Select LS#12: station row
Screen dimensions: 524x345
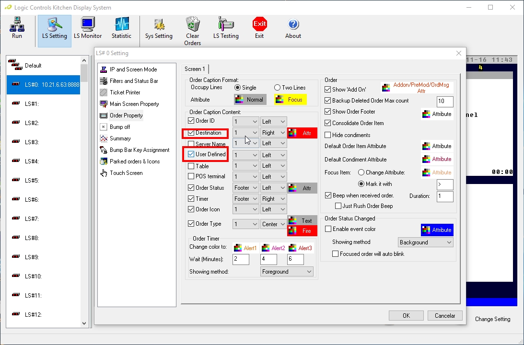[44, 315]
